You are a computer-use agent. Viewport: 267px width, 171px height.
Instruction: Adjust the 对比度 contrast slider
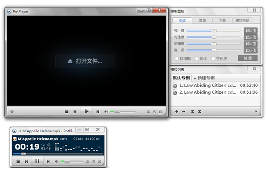tap(214, 37)
